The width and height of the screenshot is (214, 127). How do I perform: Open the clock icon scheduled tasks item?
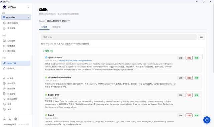click(x=16, y=51)
